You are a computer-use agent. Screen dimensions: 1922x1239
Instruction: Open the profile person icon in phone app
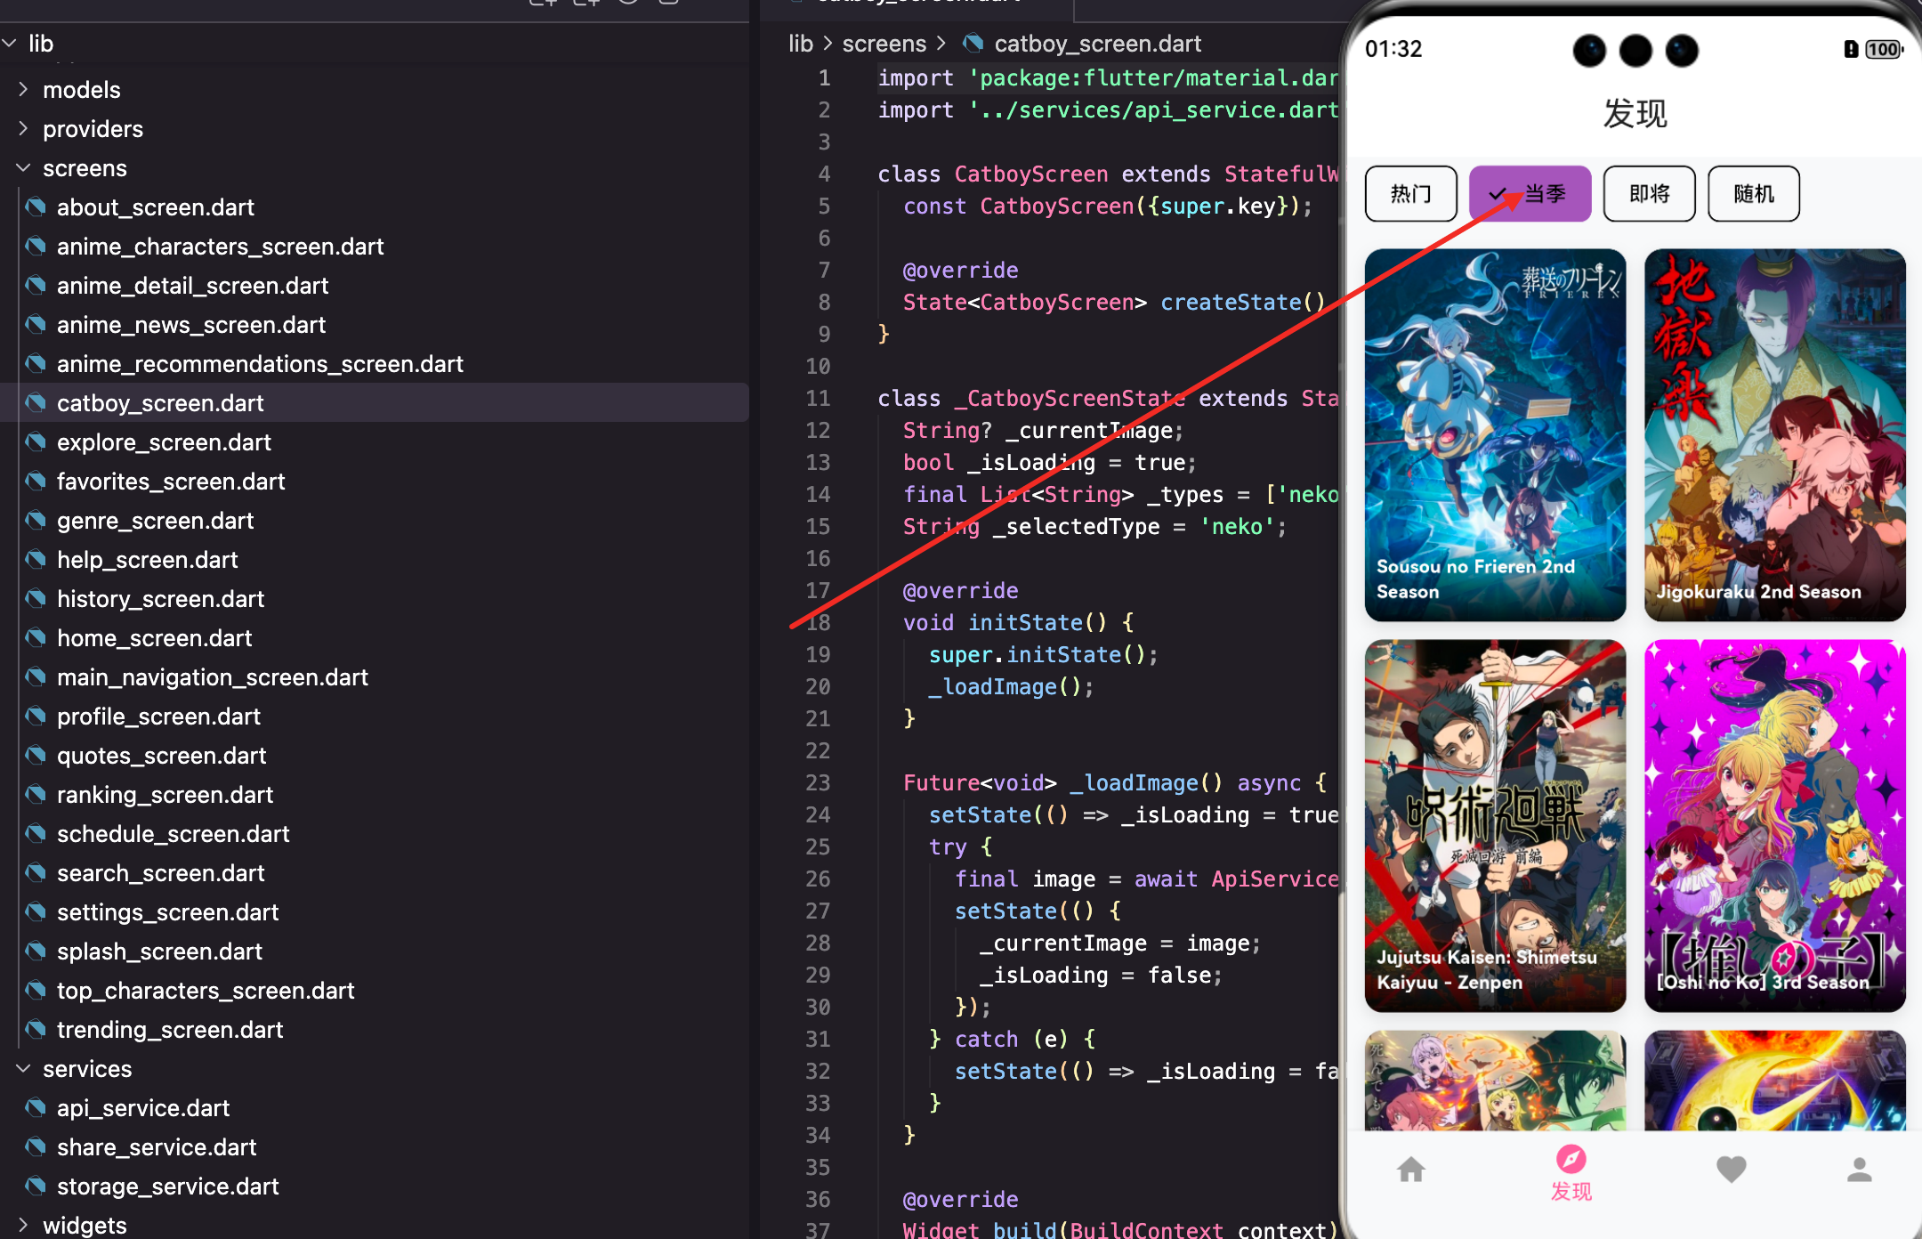pos(1859,1170)
